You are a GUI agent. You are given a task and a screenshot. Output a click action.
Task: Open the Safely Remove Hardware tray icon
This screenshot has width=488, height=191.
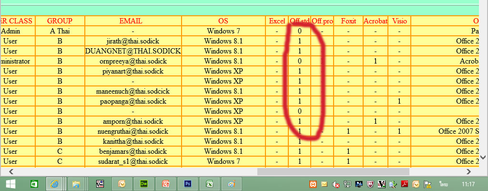(393, 184)
